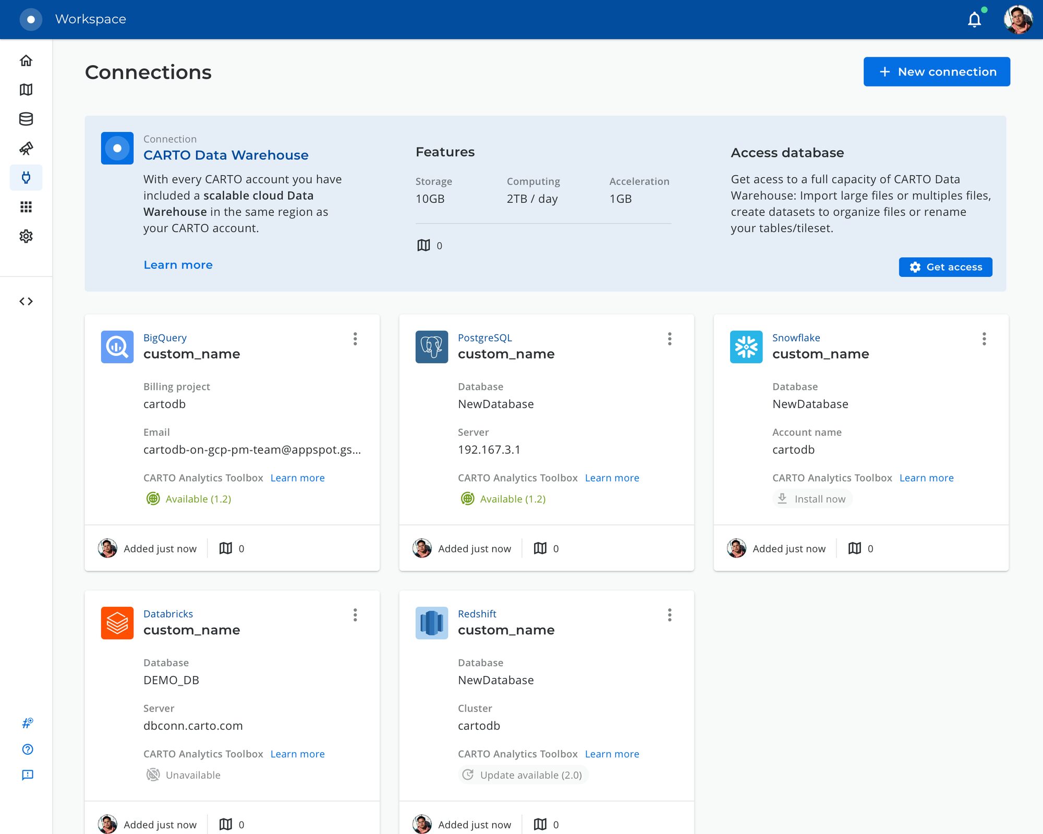Open the Data Explorer database icon
The image size is (1043, 834).
coord(26,119)
